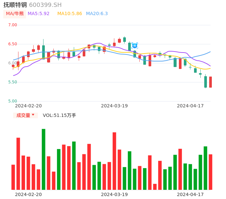Toggle the MA5 moving average legend
Image resolution: width=226 pixels, height=199 pixels.
(39, 14)
